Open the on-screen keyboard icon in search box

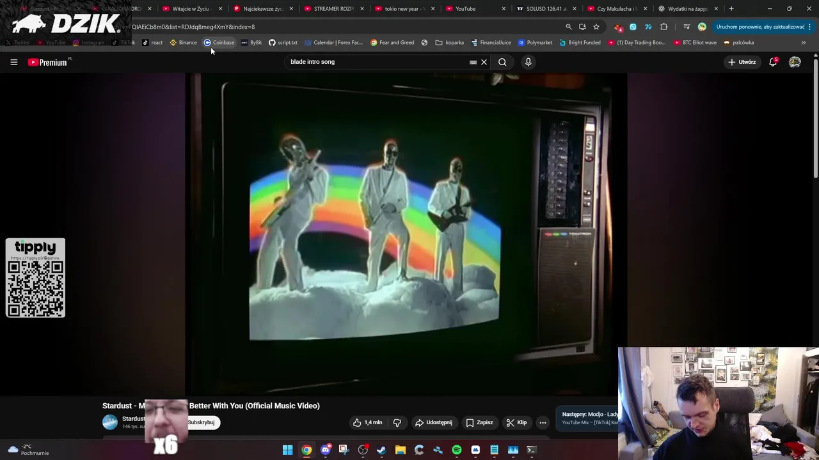(x=473, y=62)
